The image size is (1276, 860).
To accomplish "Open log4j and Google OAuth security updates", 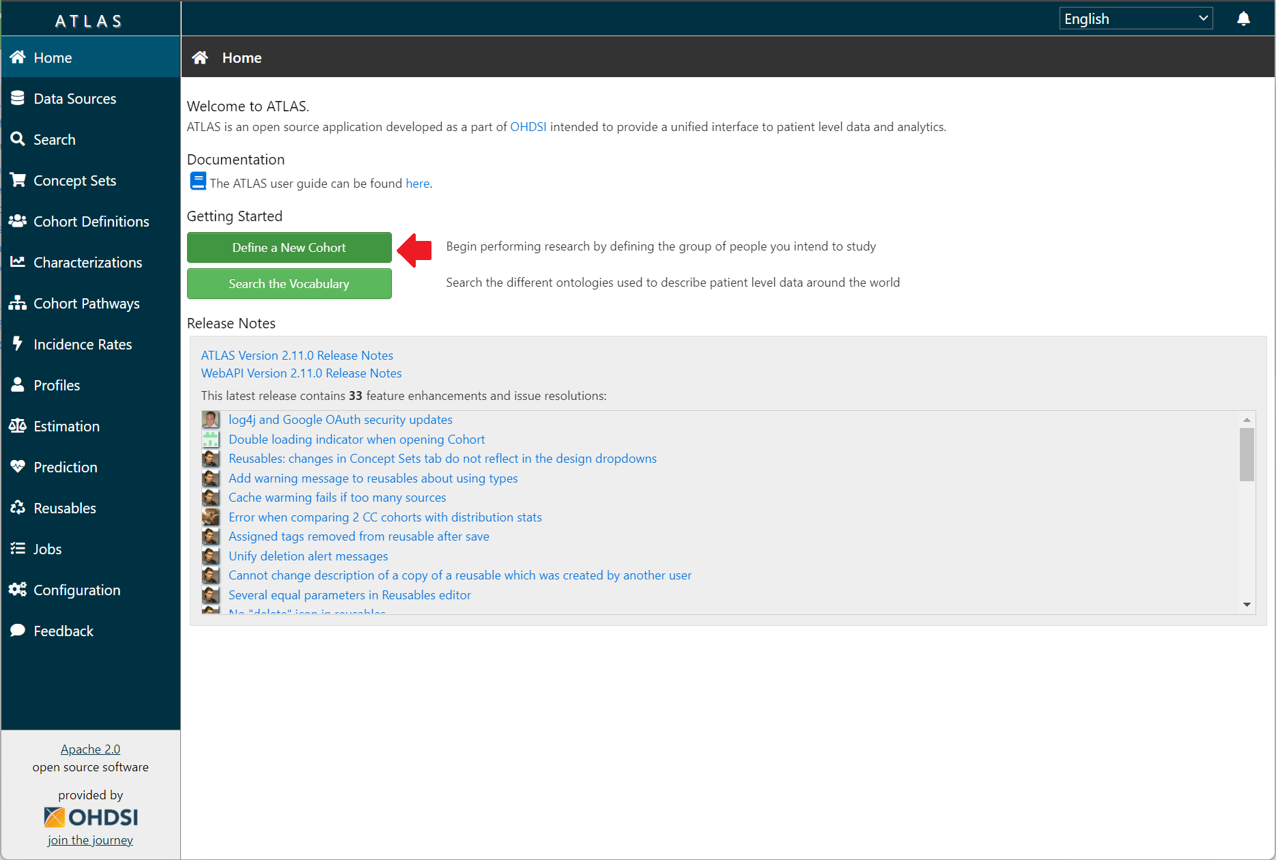I will 340,420.
